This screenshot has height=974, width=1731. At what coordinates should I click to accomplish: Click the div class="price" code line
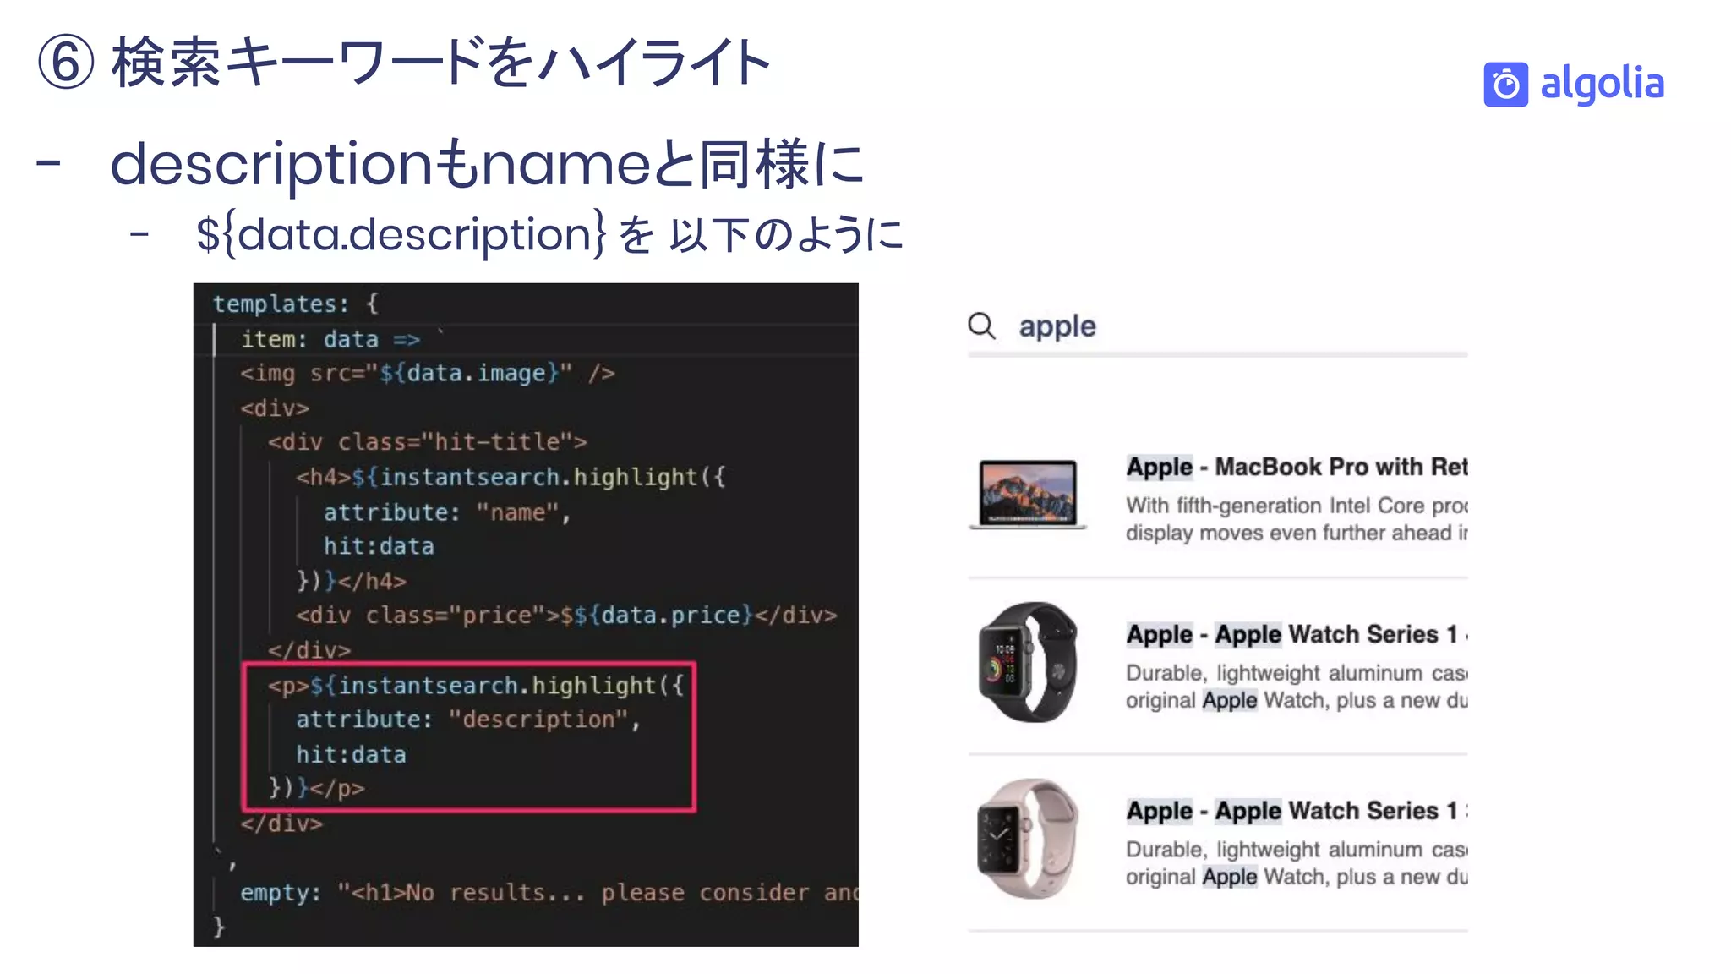point(566,615)
